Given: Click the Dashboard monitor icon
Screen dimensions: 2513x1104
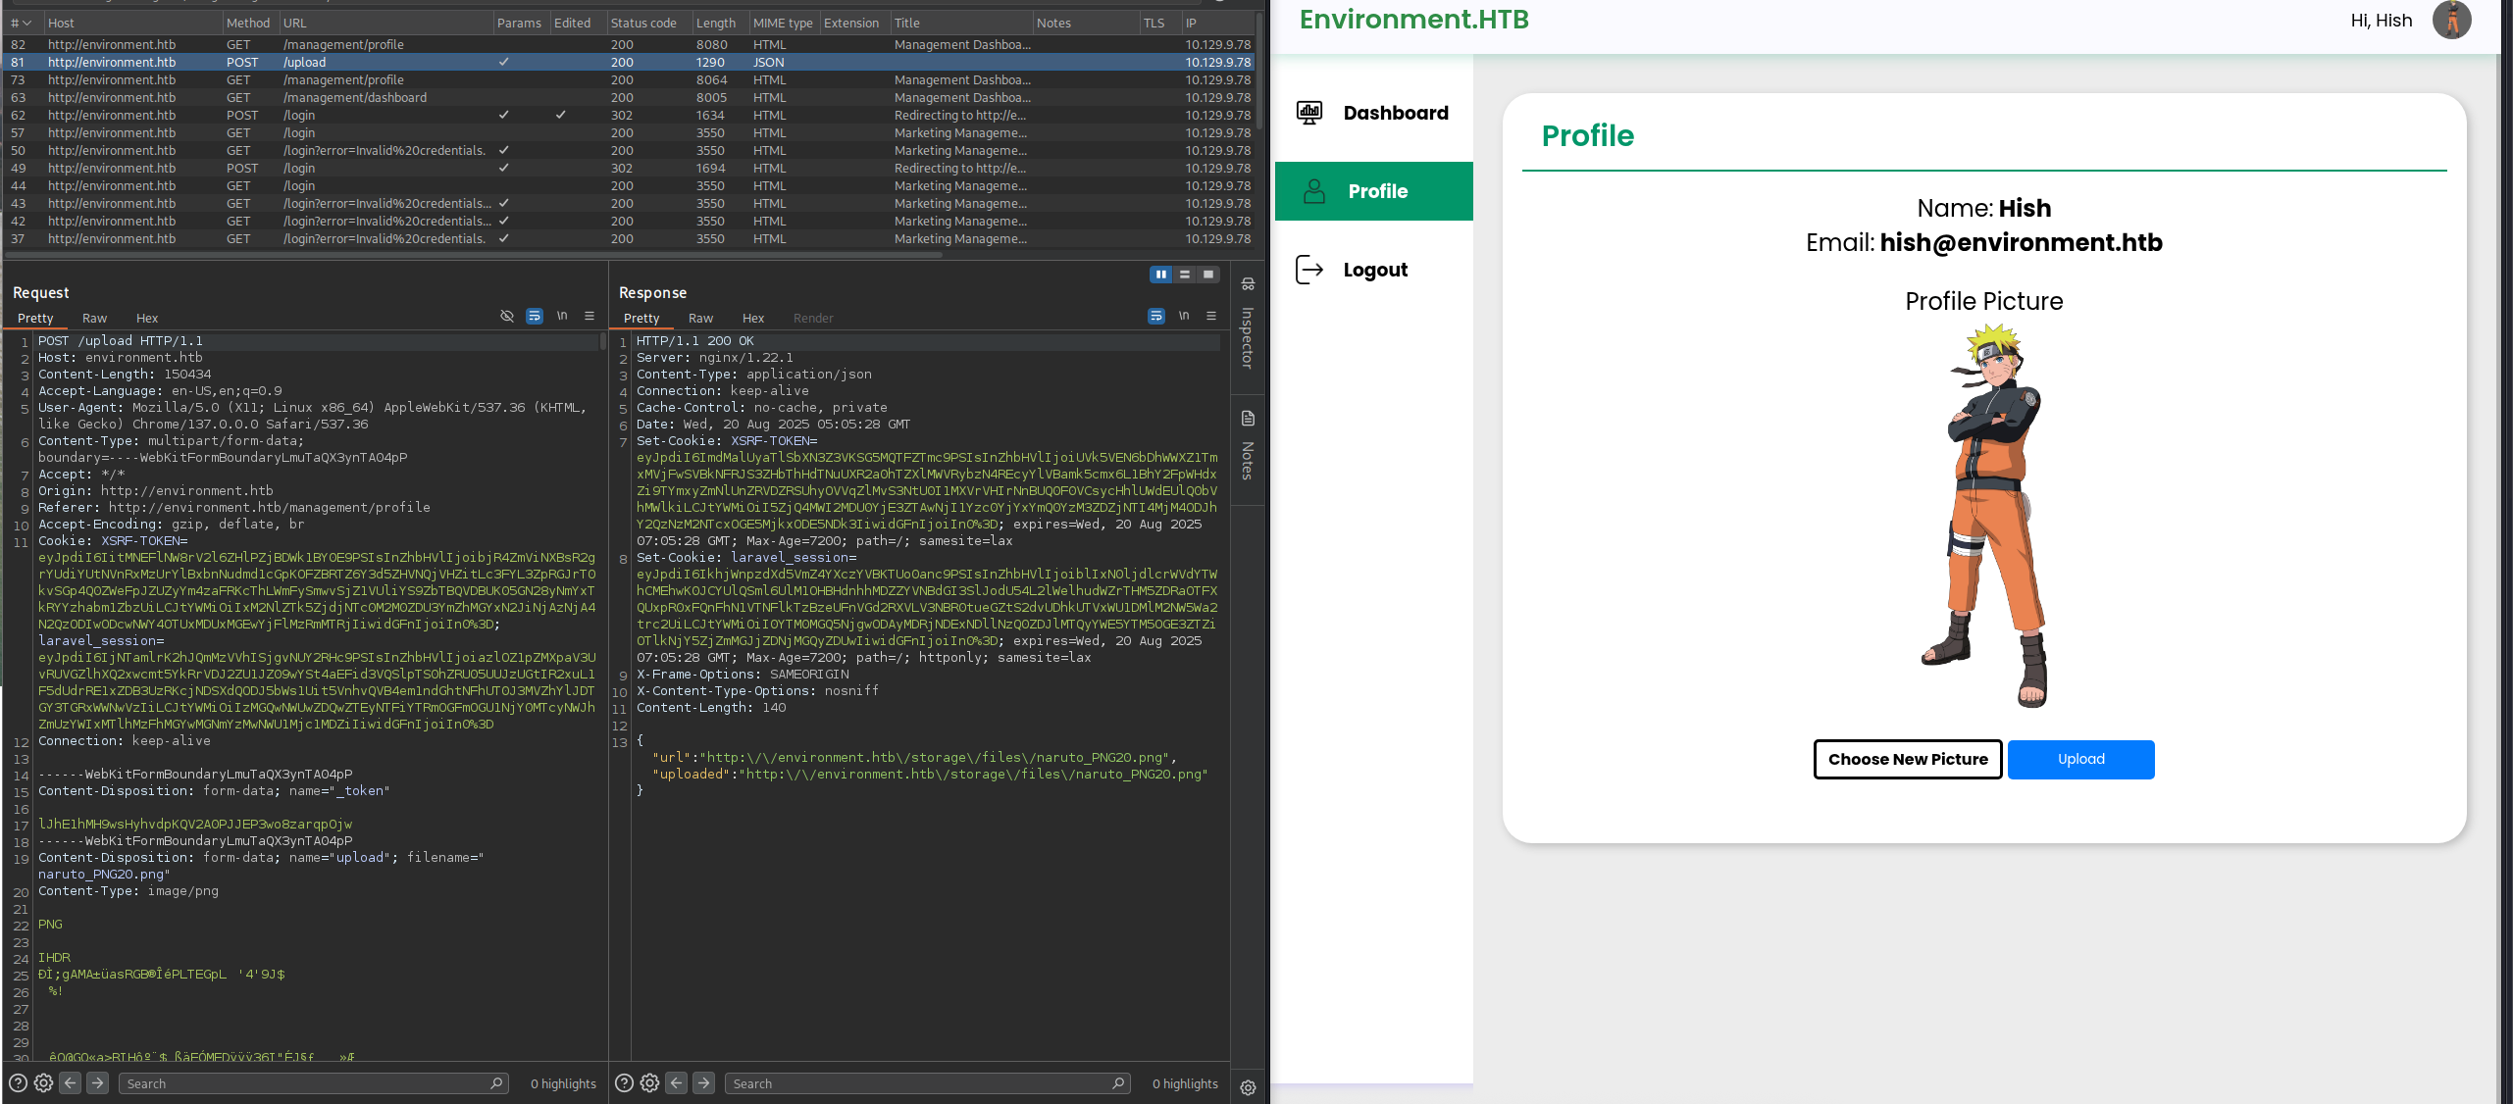Looking at the screenshot, I should point(1309,113).
